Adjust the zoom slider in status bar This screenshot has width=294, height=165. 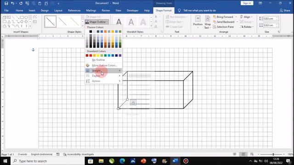[273, 154]
